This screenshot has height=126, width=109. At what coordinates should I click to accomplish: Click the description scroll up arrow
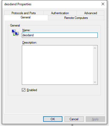[95, 48]
